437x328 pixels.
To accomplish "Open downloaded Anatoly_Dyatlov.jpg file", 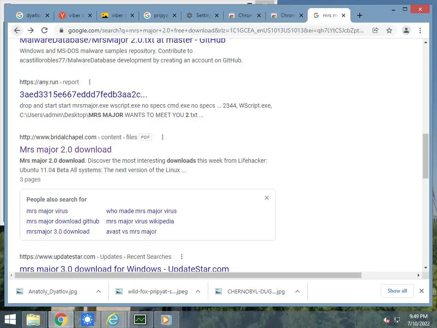I will [53, 291].
